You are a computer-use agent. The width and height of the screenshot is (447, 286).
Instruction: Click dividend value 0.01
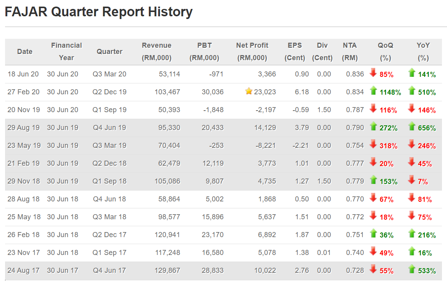tap(324, 253)
